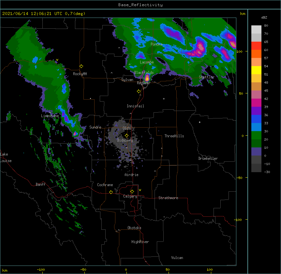Click the purple 10 dBZ legend swatch
Image resolution: width=281 pixels, height=274 pixels.
click(256, 152)
